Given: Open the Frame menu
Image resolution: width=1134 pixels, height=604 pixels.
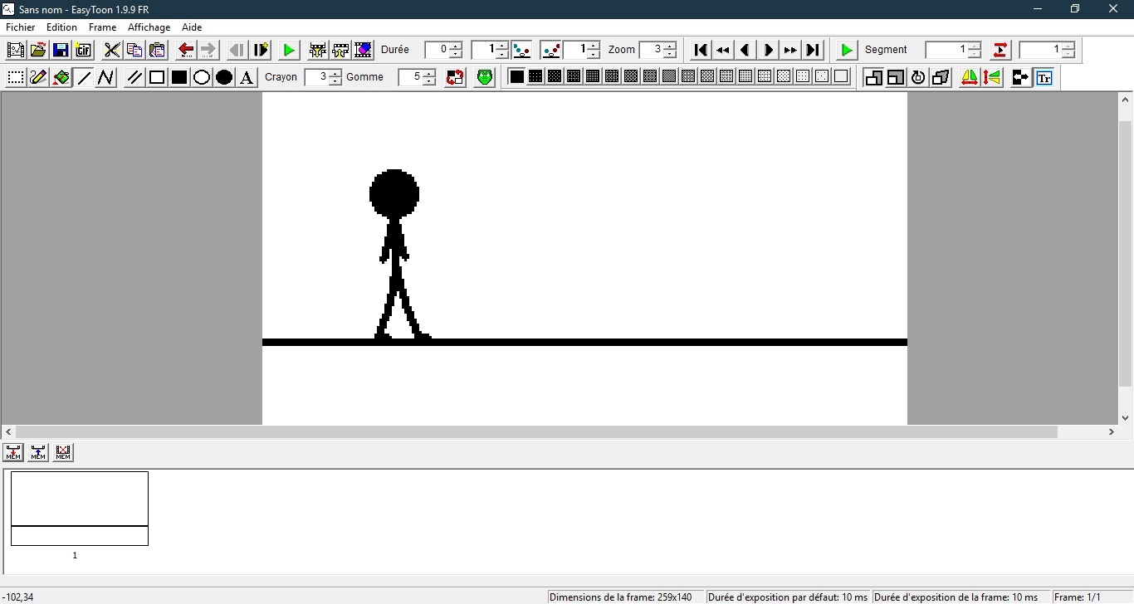Looking at the screenshot, I should point(101,27).
